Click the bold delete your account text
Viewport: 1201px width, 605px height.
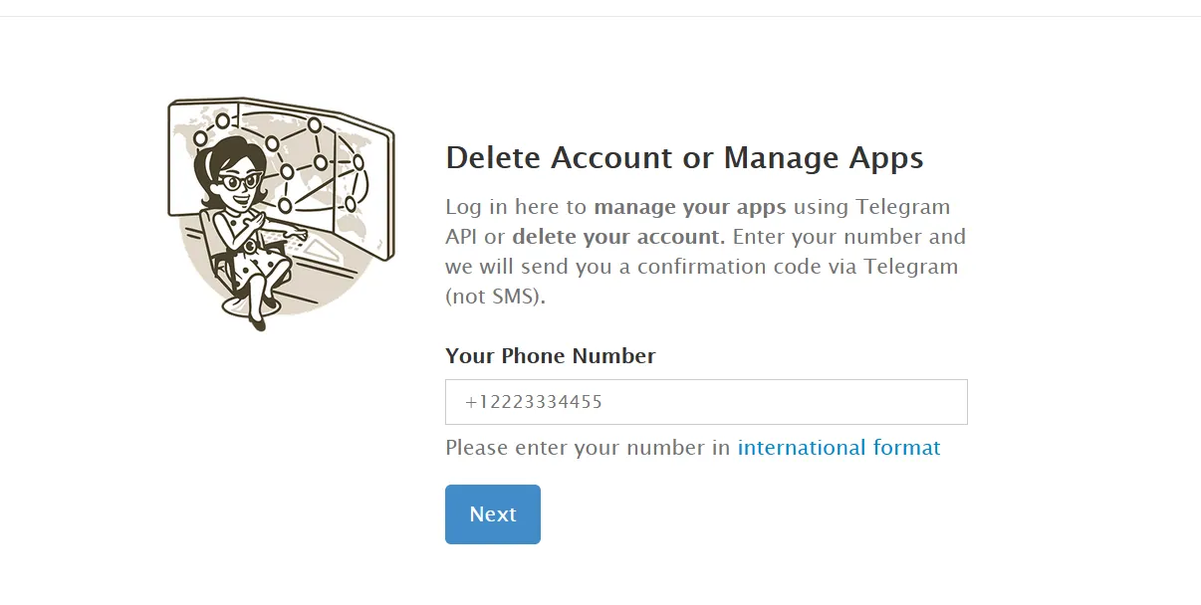(615, 238)
